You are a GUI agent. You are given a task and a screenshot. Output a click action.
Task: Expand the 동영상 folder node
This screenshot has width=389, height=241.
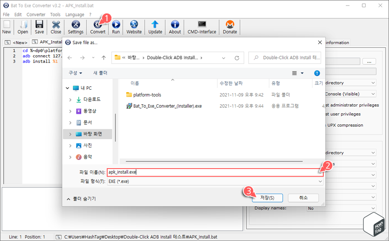point(70,111)
